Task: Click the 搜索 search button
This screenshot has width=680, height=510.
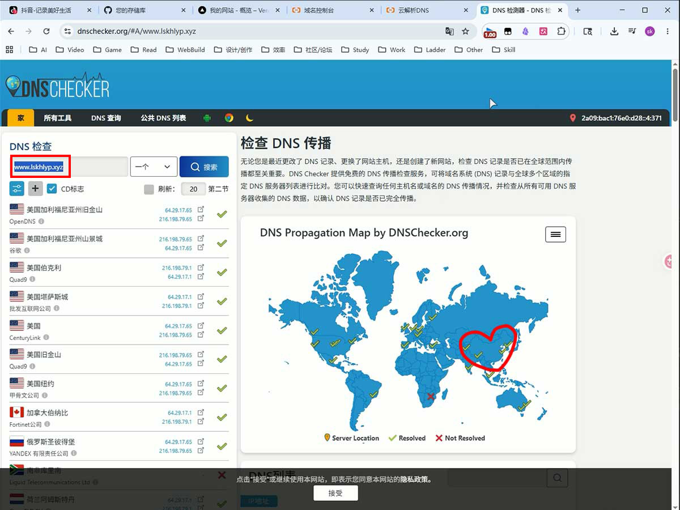Action: pyautogui.click(x=204, y=167)
